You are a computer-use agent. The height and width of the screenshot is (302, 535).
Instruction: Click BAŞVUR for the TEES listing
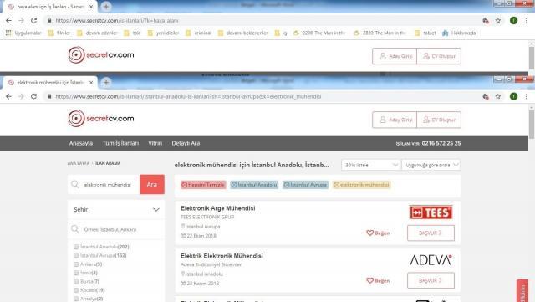click(431, 233)
